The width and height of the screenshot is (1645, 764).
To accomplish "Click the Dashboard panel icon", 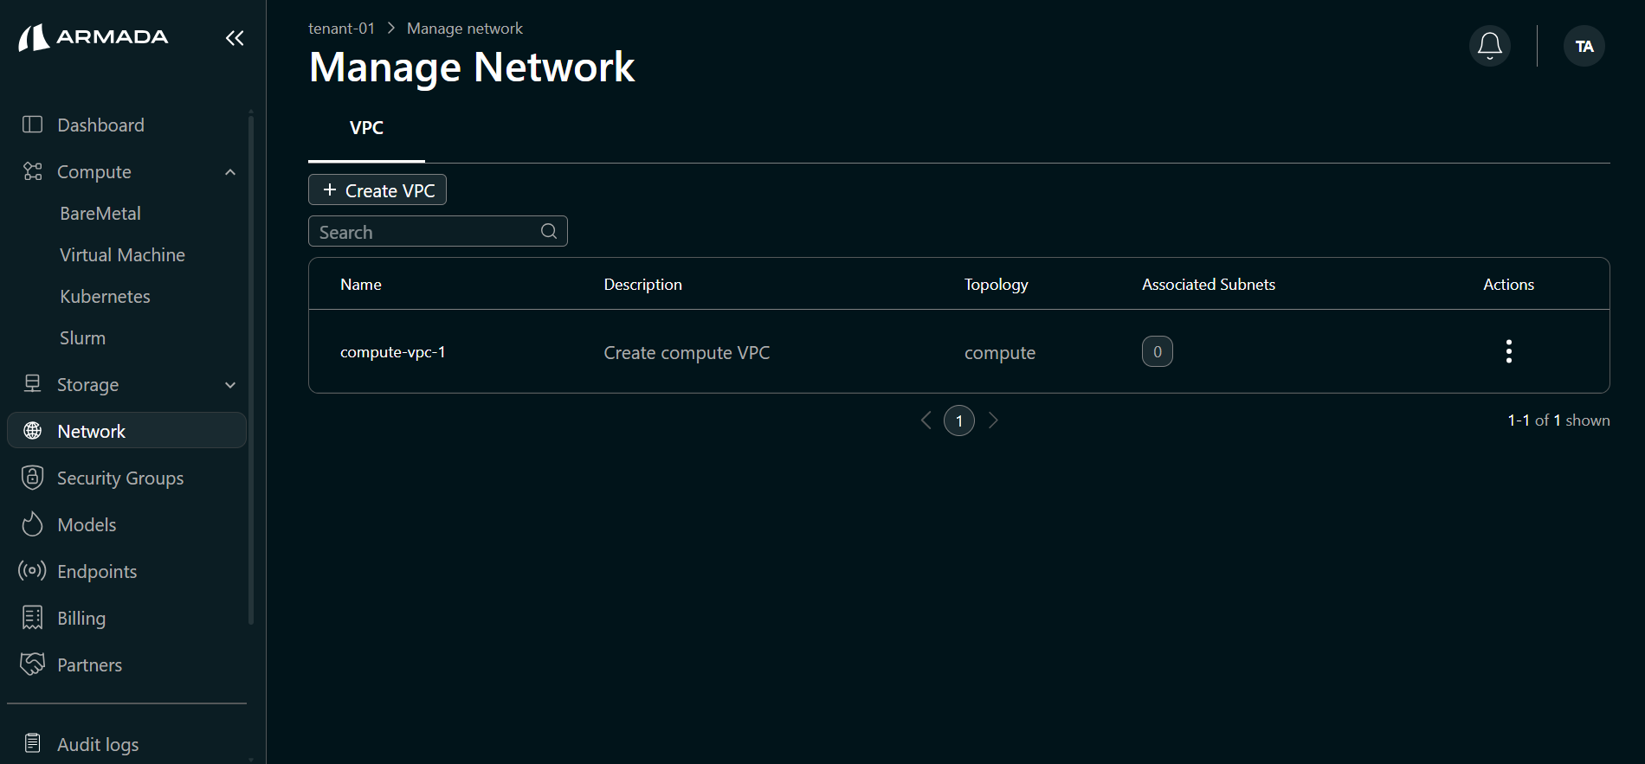I will point(32,125).
